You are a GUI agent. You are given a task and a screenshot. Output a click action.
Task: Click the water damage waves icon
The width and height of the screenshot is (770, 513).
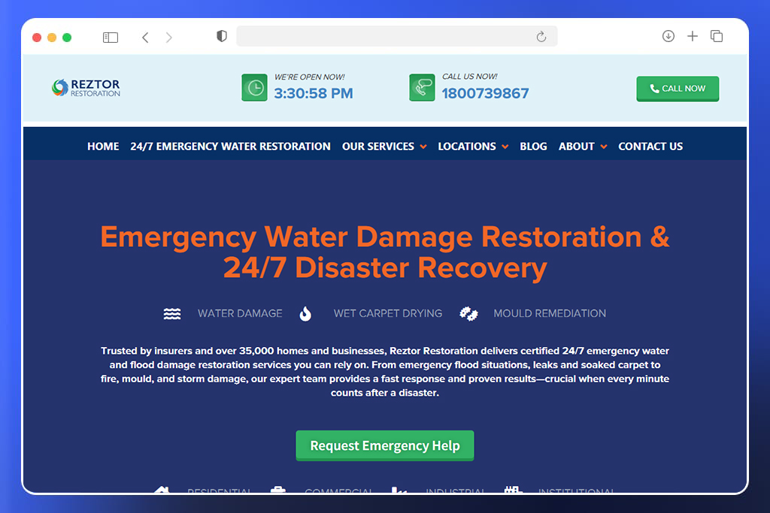[x=172, y=313]
